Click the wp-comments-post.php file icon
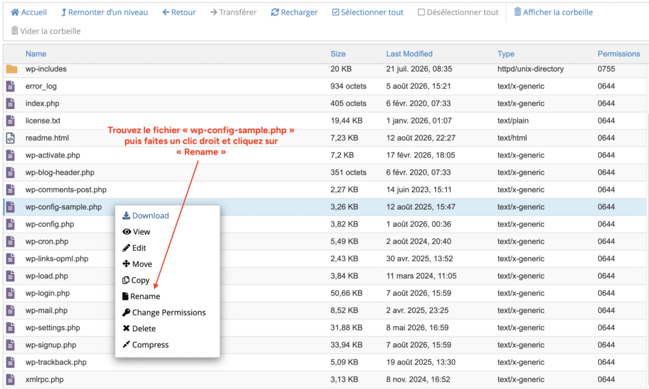The height and width of the screenshot is (389, 649). 10,189
